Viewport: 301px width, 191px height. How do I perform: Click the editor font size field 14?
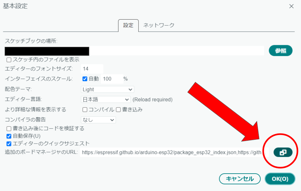[x=92, y=69]
